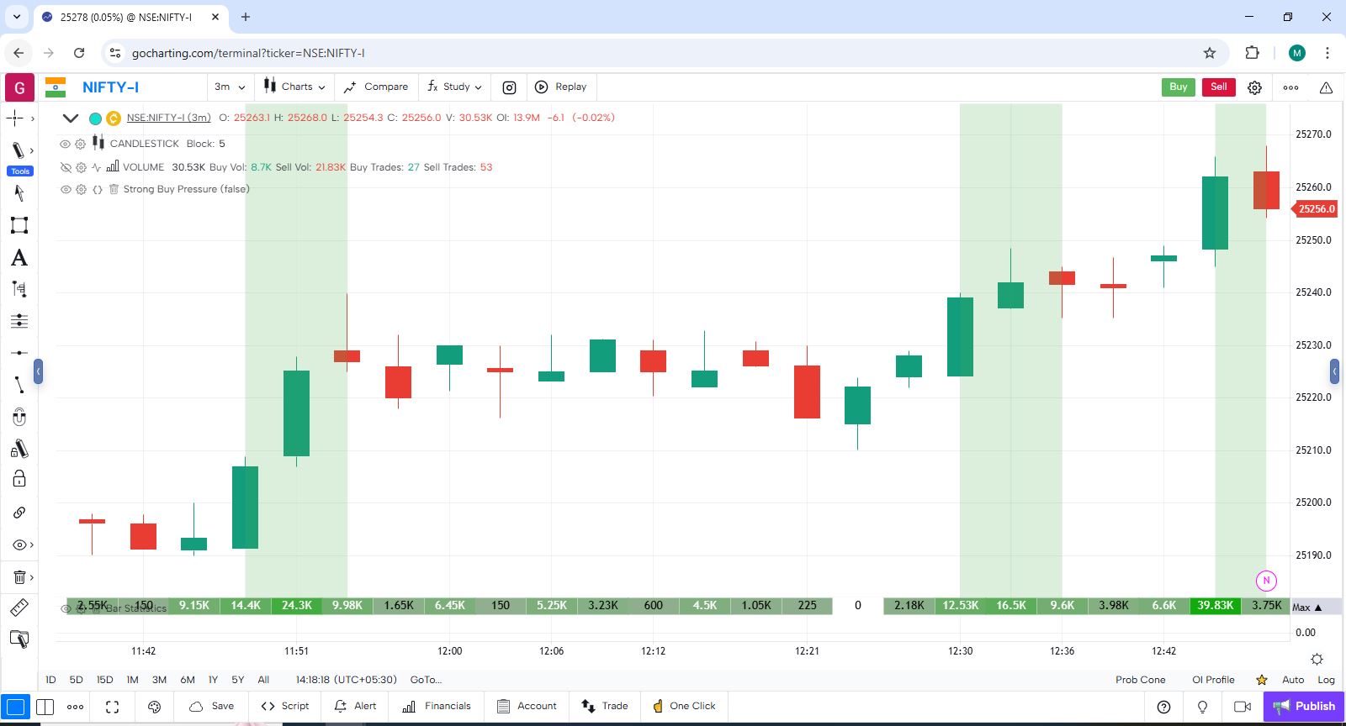The width and height of the screenshot is (1346, 726).
Task: Open chart settings gear icon
Action: (1254, 87)
